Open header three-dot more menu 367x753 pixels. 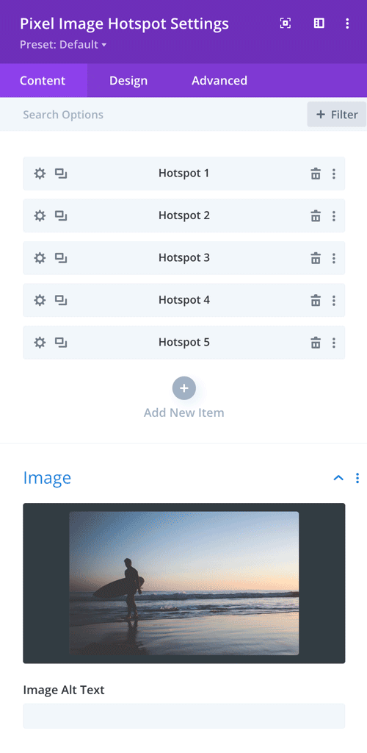pyautogui.click(x=347, y=23)
